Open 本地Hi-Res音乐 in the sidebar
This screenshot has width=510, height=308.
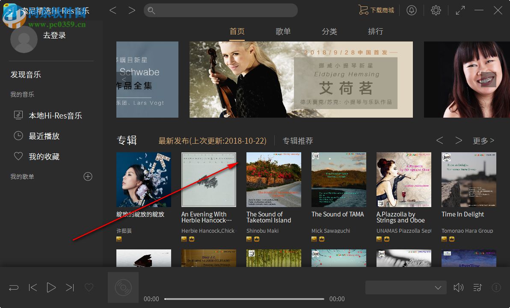[49, 115]
